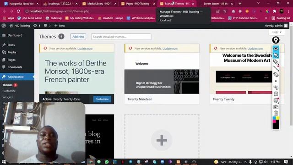Switch to Media Library browser tab
Image resolution: width=293 pixels, height=165 pixels.
point(99,4)
